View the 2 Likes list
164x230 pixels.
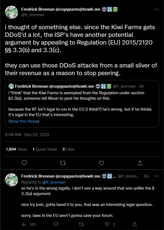(68, 149)
